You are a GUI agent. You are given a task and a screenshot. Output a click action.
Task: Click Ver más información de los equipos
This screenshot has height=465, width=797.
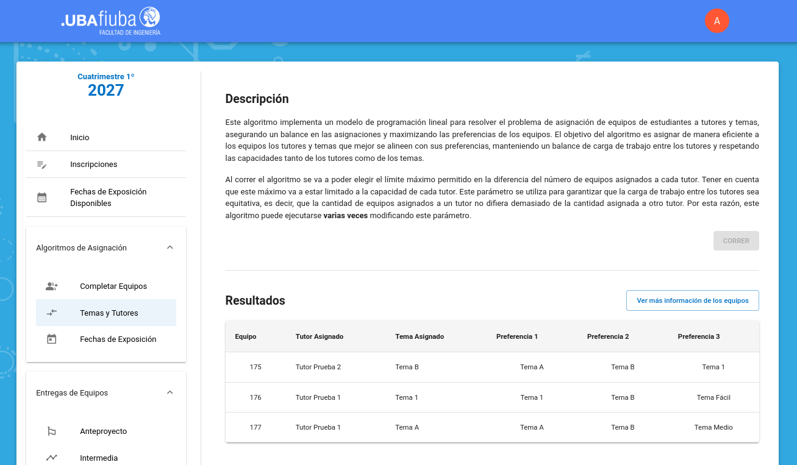point(692,300)
